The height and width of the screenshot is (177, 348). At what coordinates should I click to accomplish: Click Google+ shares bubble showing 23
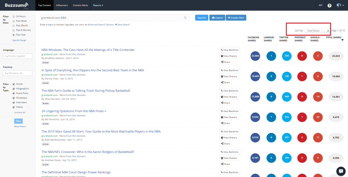pos(318,117)
